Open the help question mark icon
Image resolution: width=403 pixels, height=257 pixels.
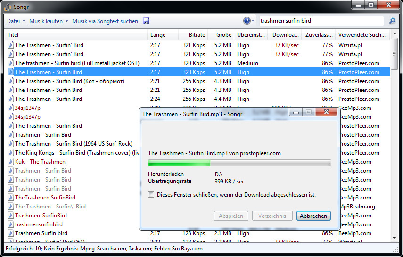247,21
